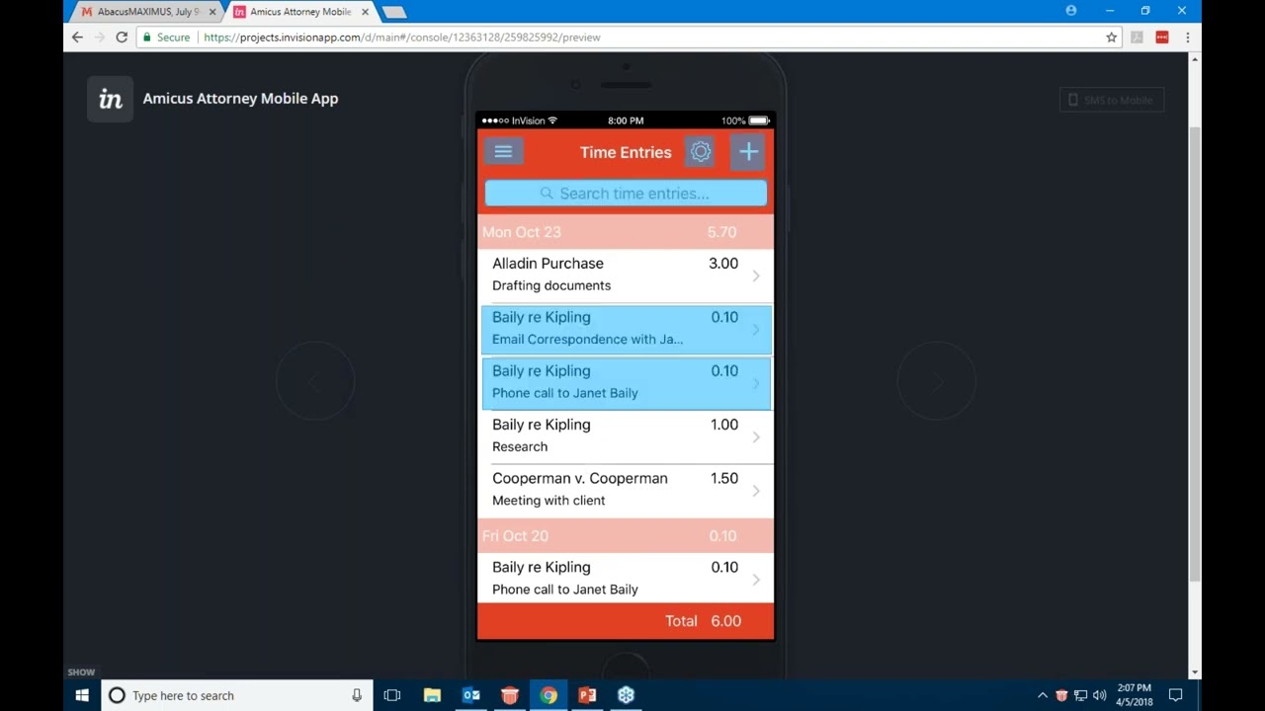Image resolution: width=1265 pixels, height=711 pixels.
Task: Bookmark this page with star
Action: pyautogui.click(x=1111, y=38)
